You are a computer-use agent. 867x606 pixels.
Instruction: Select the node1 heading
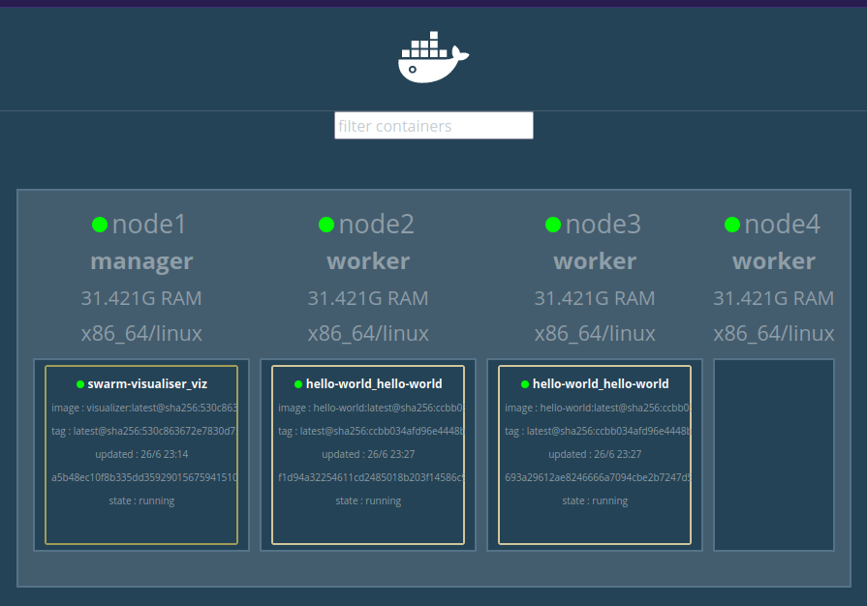(x=149, y=225)
